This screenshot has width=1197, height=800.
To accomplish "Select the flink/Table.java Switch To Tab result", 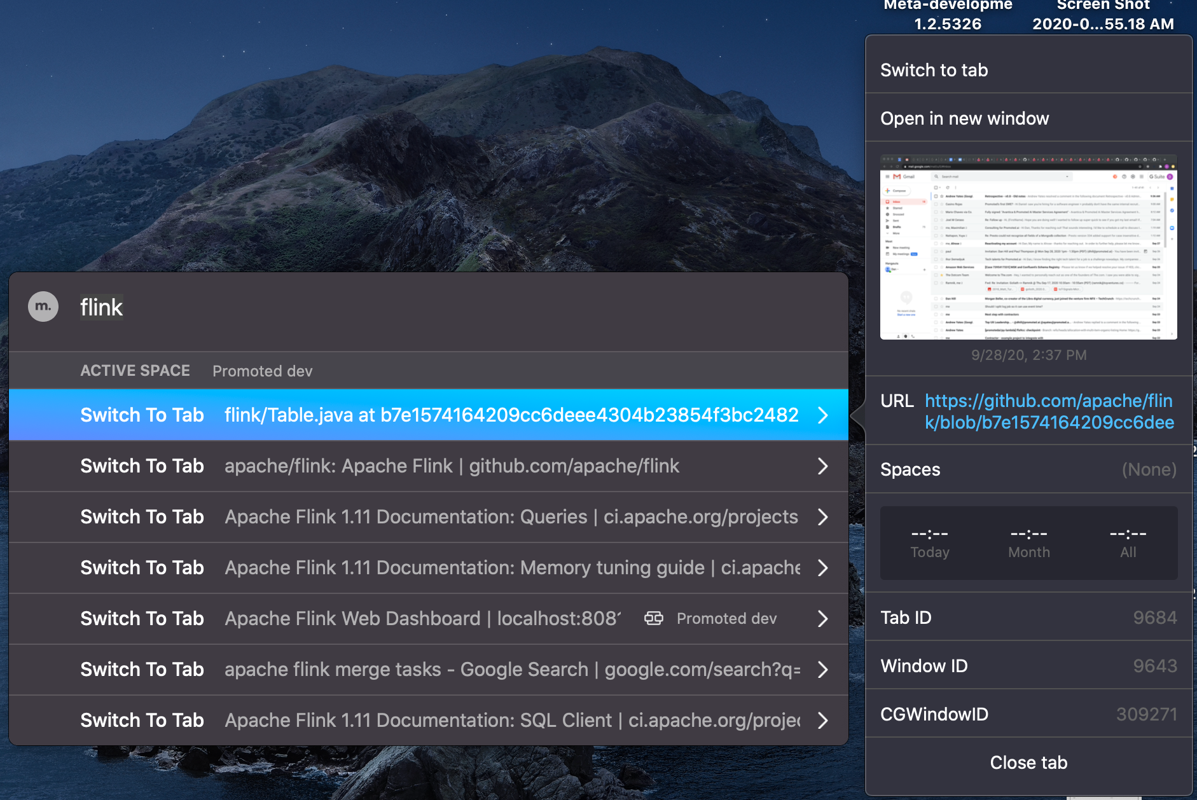I will click(429, 415).
